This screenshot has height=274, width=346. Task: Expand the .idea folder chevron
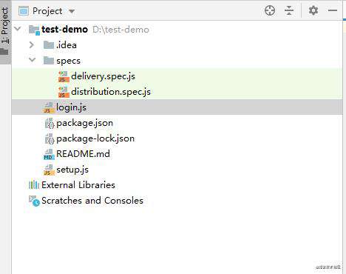tap(32, 44)
